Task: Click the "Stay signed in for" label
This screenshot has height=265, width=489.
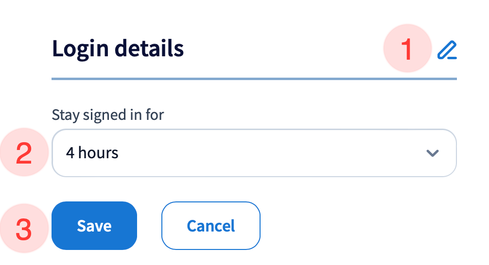Action: tap(108, 115)
